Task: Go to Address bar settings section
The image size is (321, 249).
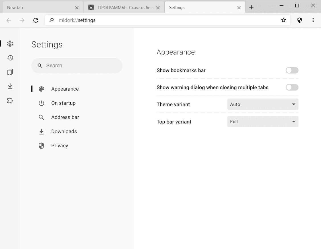Action: [x=65, y=117]
